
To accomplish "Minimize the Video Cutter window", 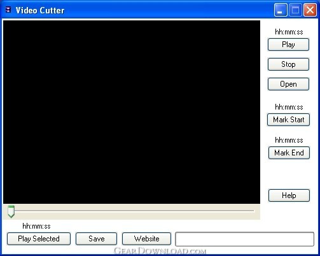I will point(281,10).
